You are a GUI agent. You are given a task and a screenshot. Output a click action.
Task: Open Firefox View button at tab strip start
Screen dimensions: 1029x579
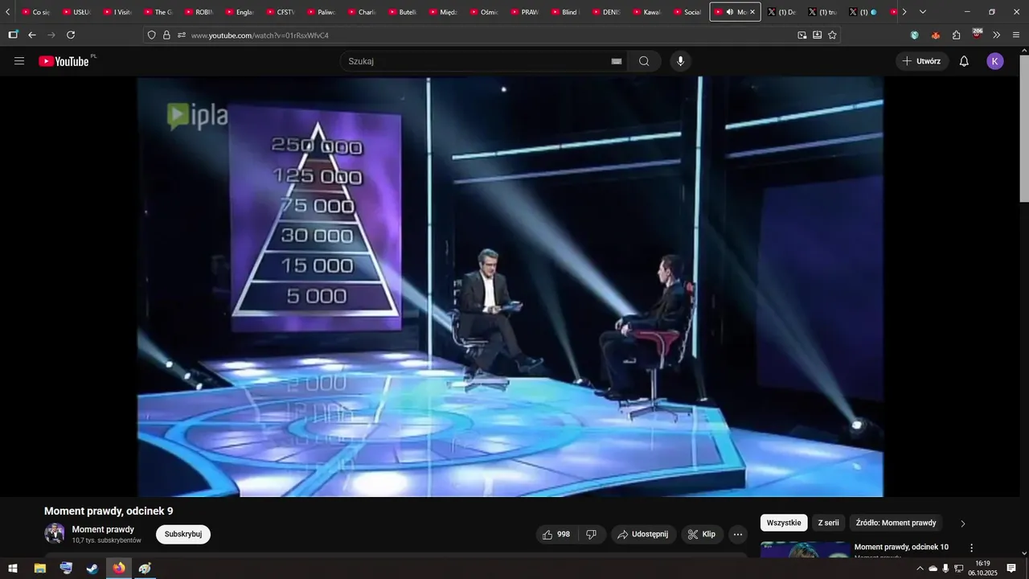tap(13, 35)
